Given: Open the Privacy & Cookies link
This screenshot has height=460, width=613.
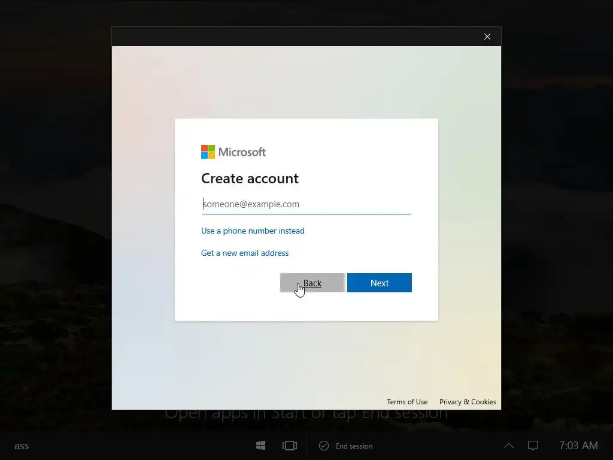Looking at the screenshot, I should point(468,402).
